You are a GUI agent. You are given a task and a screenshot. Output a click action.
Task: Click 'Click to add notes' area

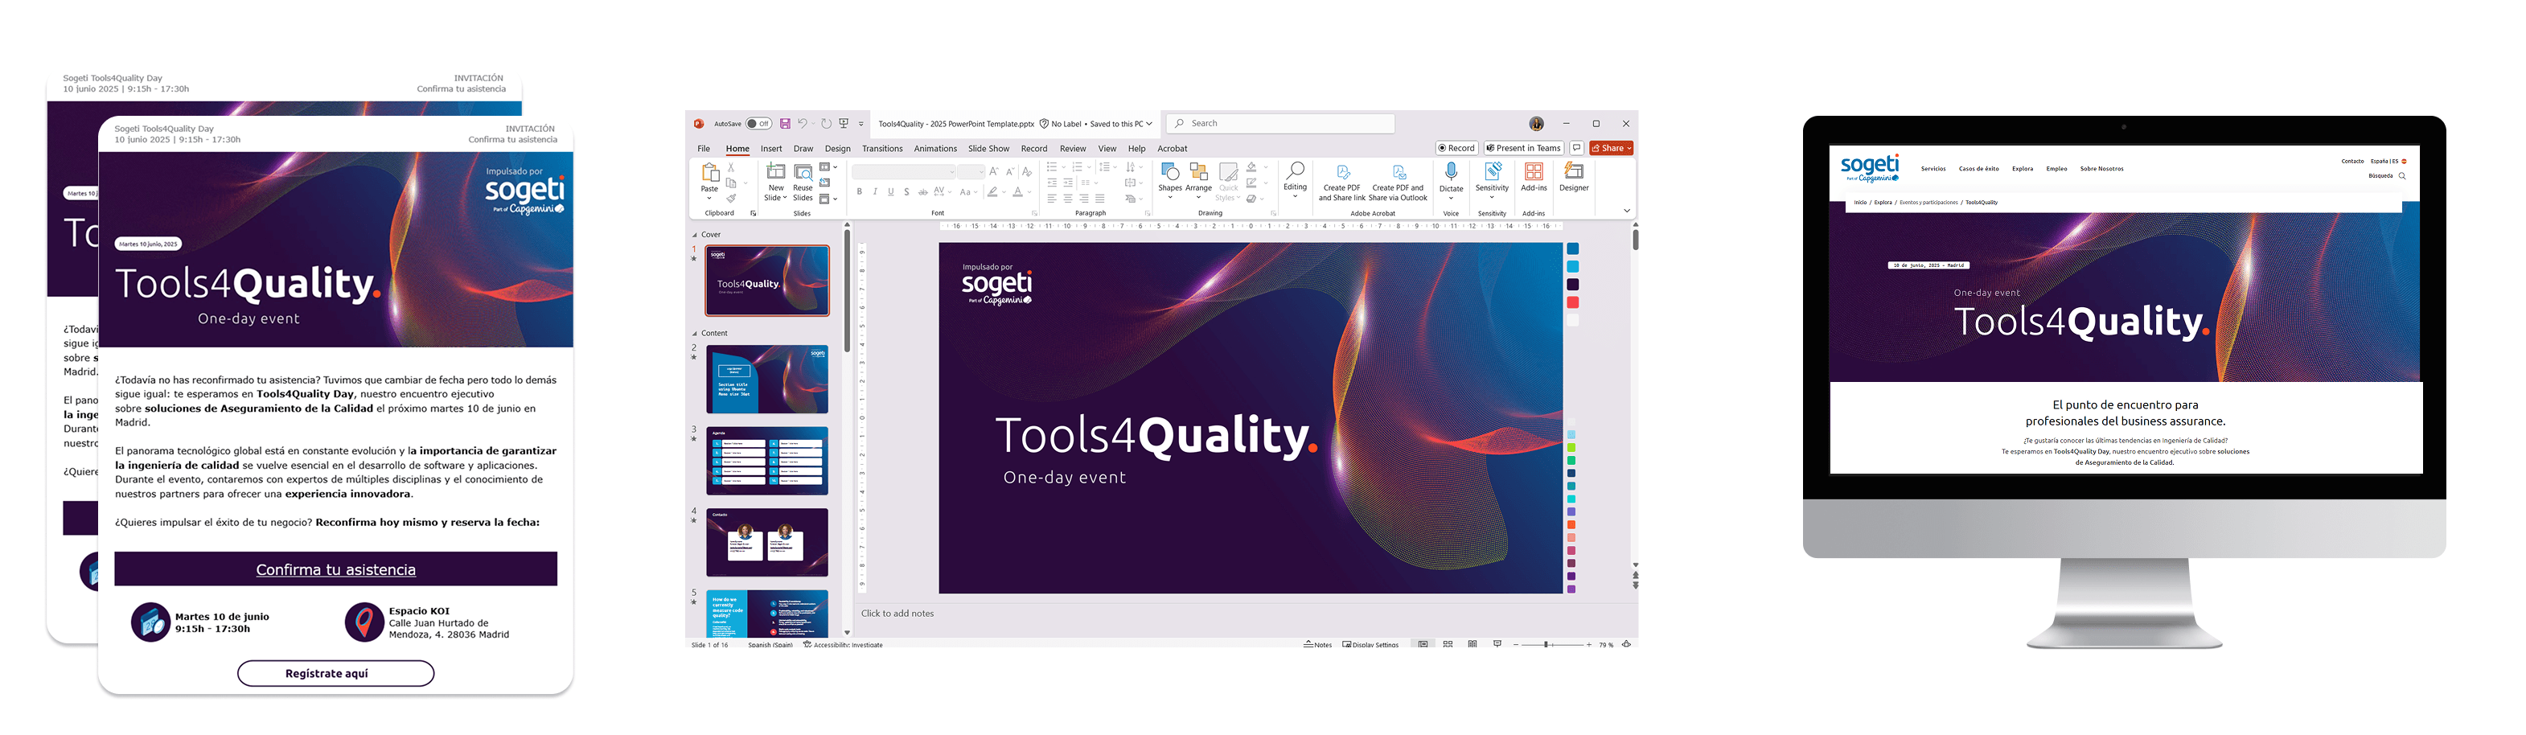pos(897,614)
